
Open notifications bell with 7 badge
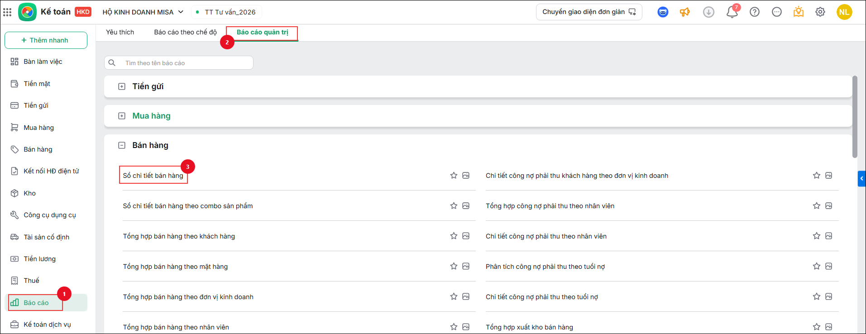click(732, 11)
